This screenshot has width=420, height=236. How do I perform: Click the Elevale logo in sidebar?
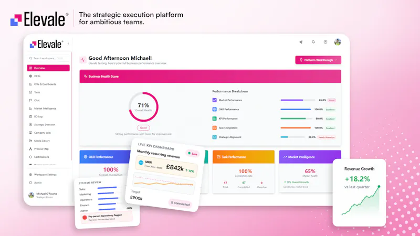pos(47,44)
